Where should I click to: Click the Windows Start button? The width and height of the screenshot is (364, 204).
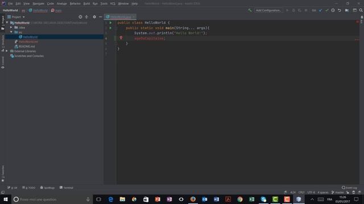click(x=6, y=199)
